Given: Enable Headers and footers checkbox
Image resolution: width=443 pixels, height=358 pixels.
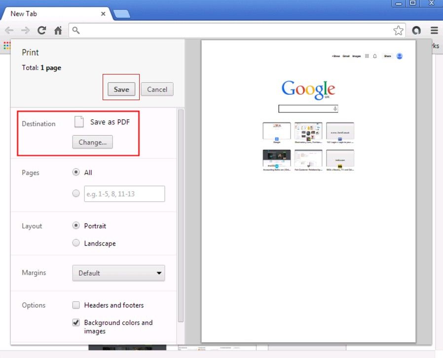Looking at the screenshot, I should 76,305.
